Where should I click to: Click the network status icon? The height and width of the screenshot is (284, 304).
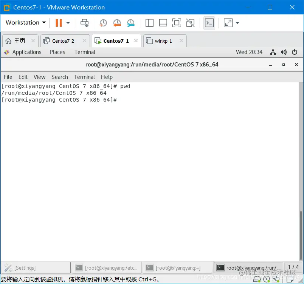pos(273,52)
